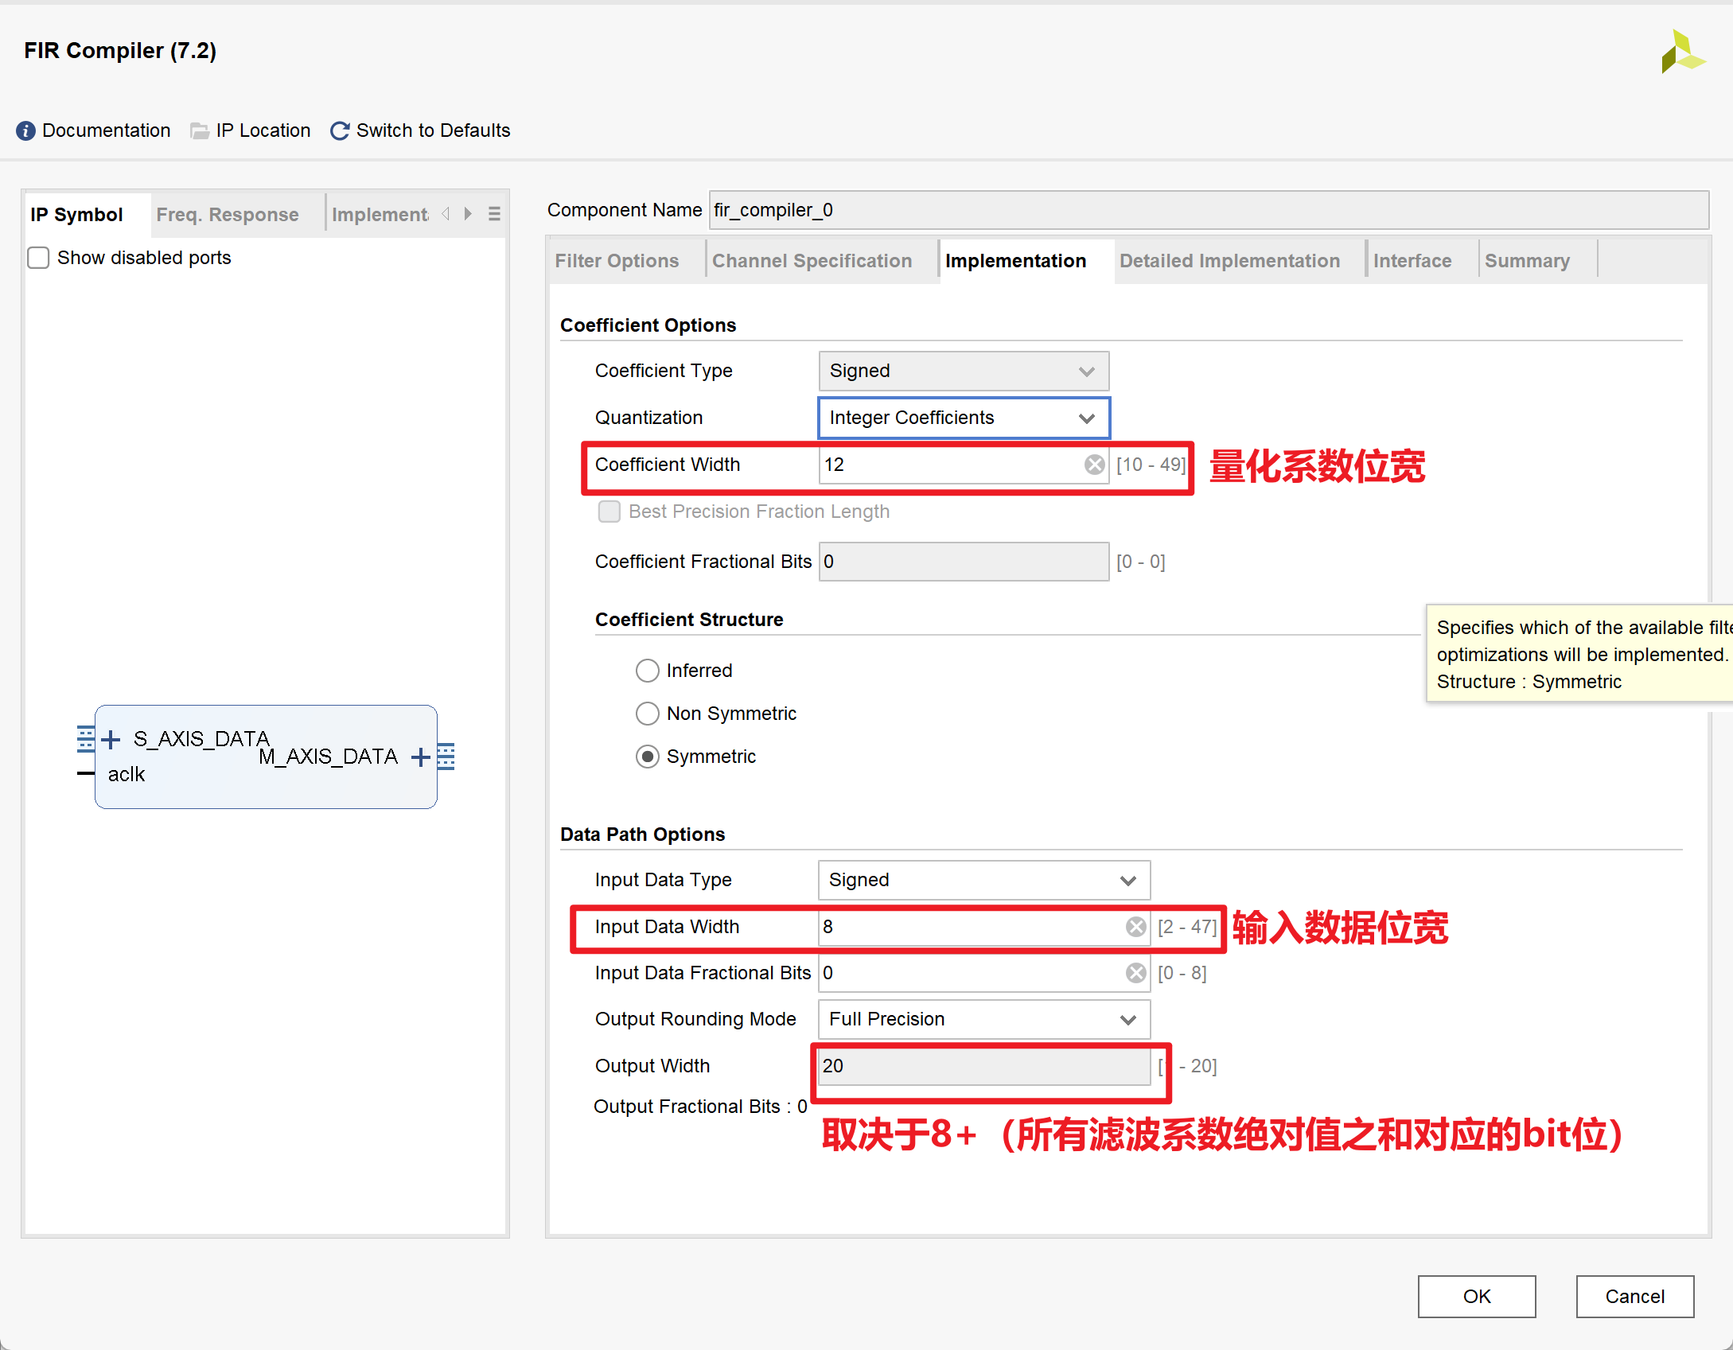
Task: Click the Input Data Fractional Bits field
Action: tap(984, 973)
